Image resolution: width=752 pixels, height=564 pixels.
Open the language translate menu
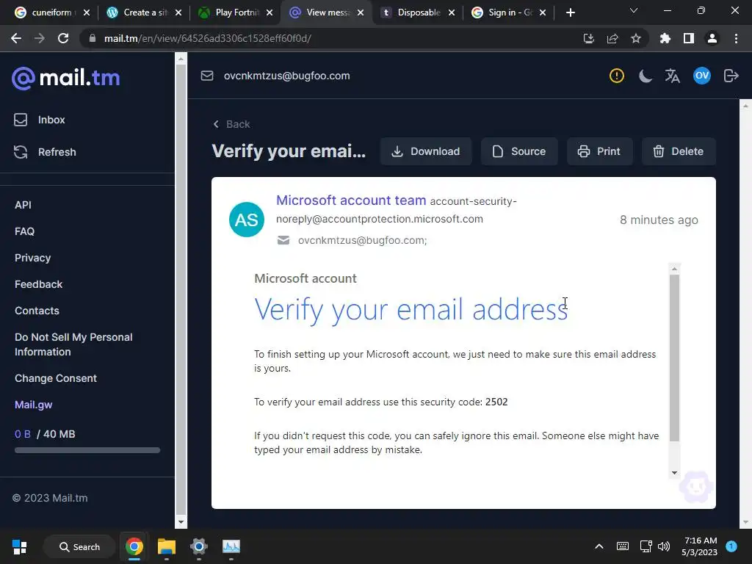[673, 76]
